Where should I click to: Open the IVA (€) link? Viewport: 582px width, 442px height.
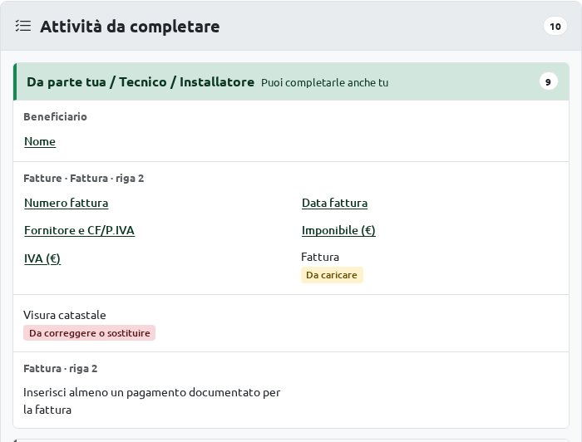(x=42, y=258)
